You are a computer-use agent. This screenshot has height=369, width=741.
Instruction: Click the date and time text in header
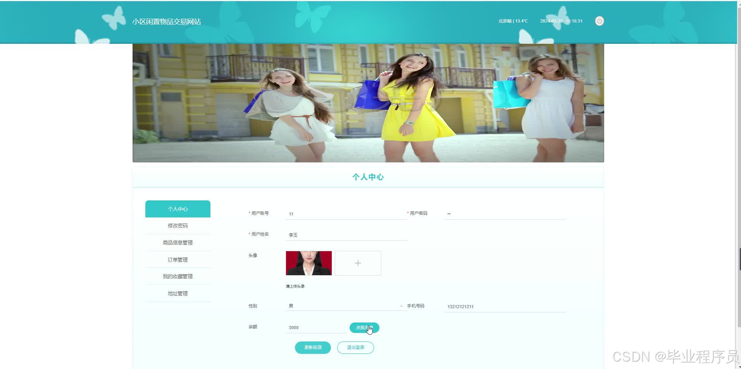[561, 21]
